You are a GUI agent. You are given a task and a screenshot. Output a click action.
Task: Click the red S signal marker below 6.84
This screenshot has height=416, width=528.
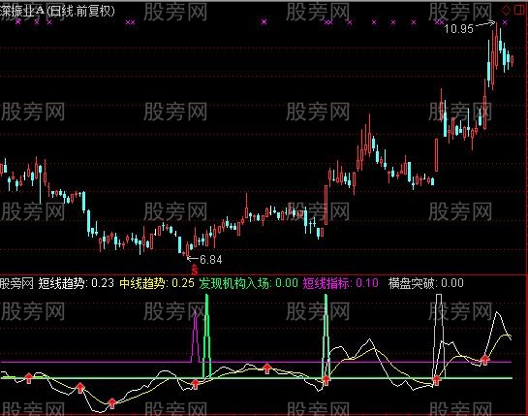pyautogui.click(x=195, y=271)
